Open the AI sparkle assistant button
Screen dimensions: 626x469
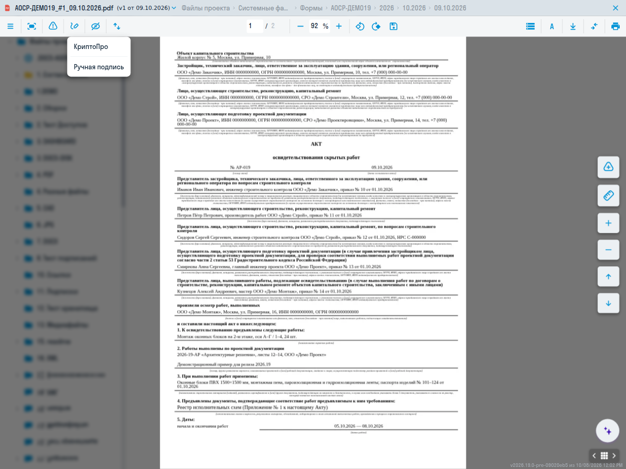(607, 430)
